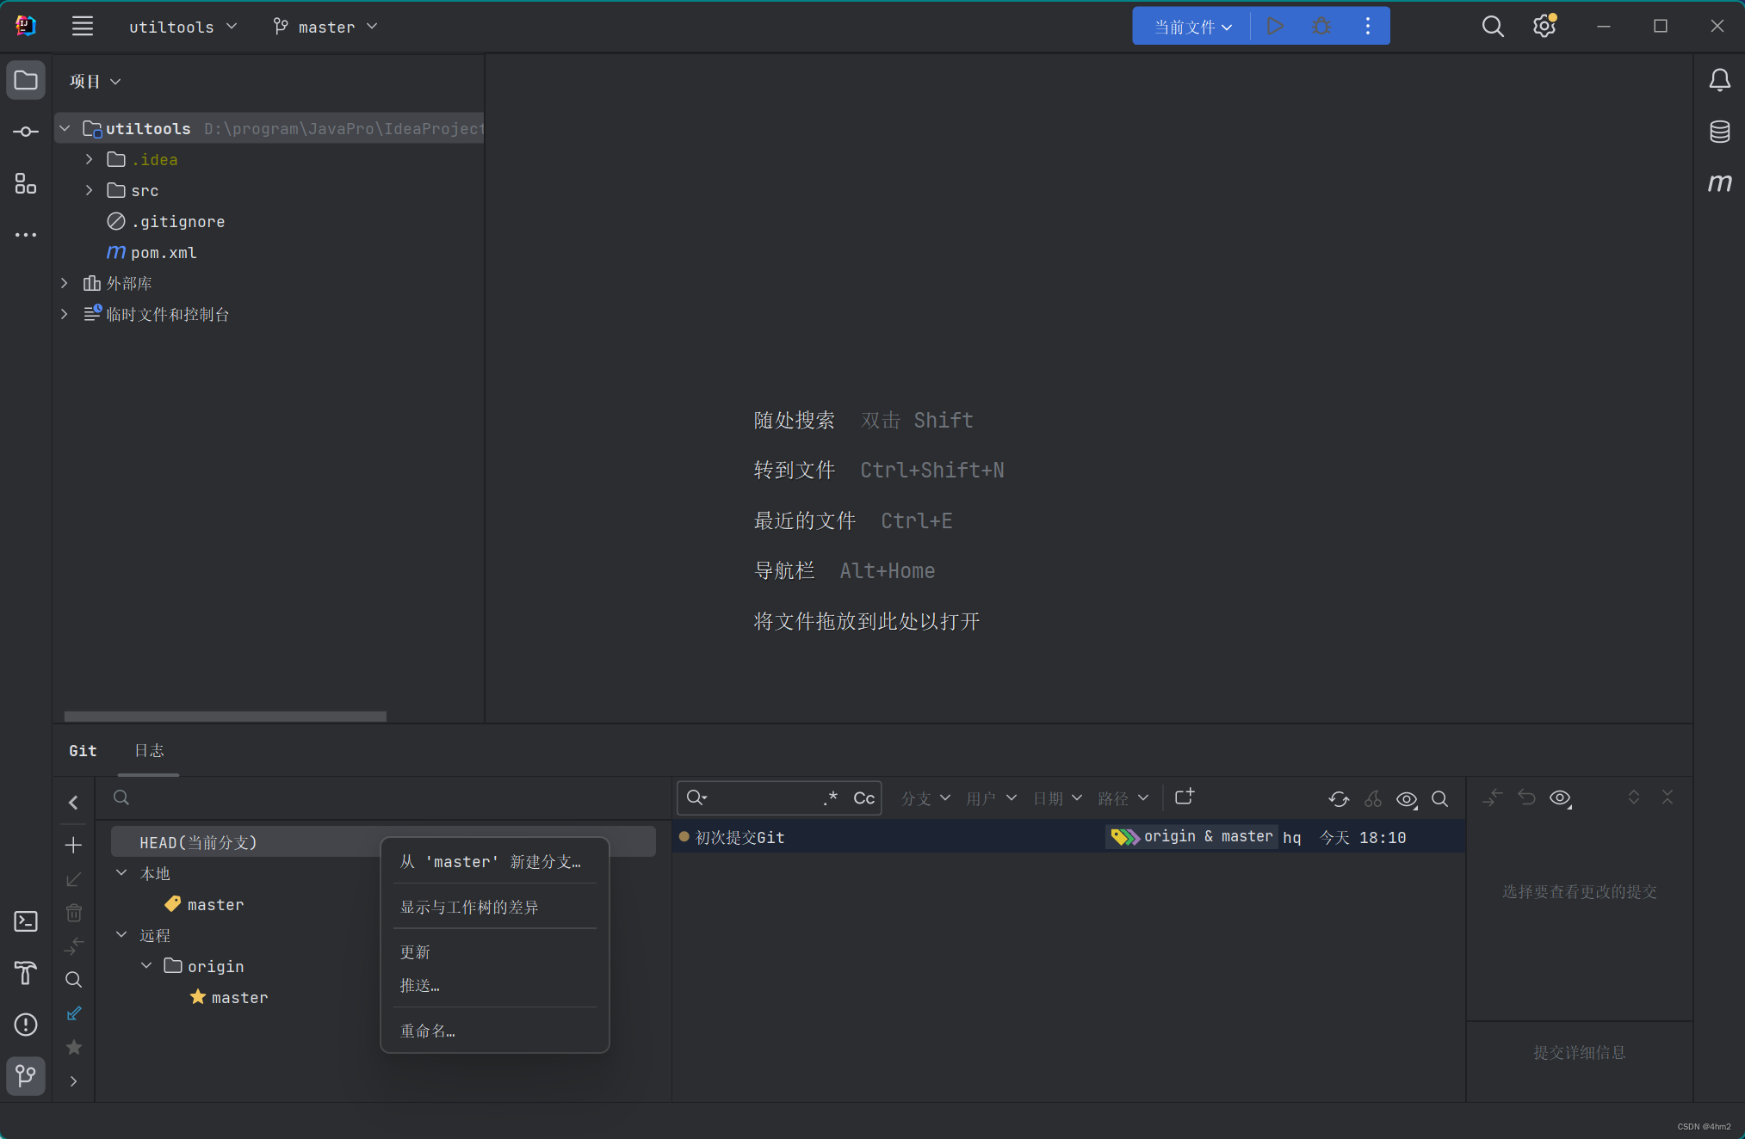The height and width of the screenshot is (1139, 1745).
Task: Open the Terminal tool window
Action: tap(26, 921)
